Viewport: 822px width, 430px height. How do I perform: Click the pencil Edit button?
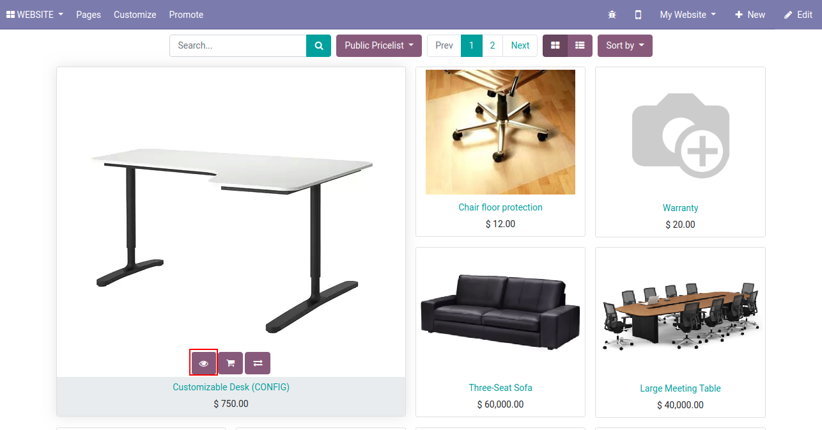tap(798, 15)
